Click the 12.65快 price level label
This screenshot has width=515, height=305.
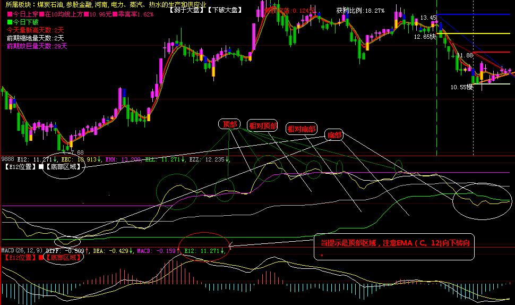click(425, 37)
